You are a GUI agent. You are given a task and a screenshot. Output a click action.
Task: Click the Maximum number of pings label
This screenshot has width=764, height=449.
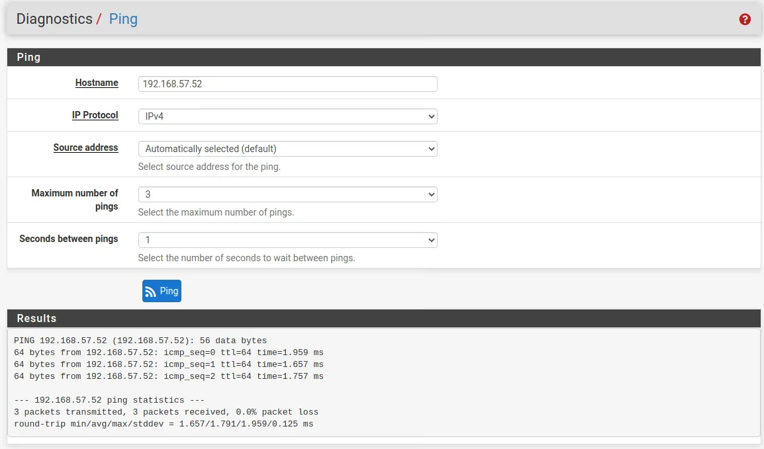point(75,200)
